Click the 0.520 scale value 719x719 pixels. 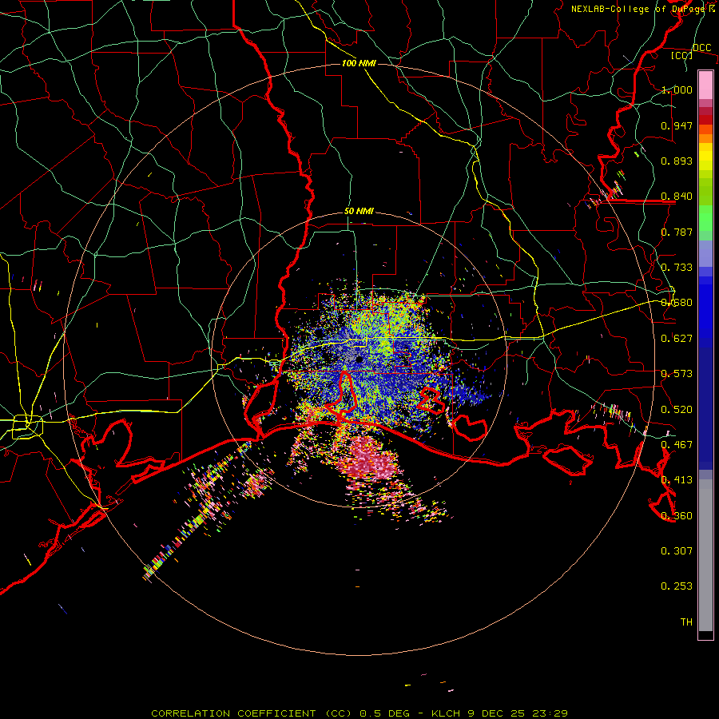click(x=677, y=410)
